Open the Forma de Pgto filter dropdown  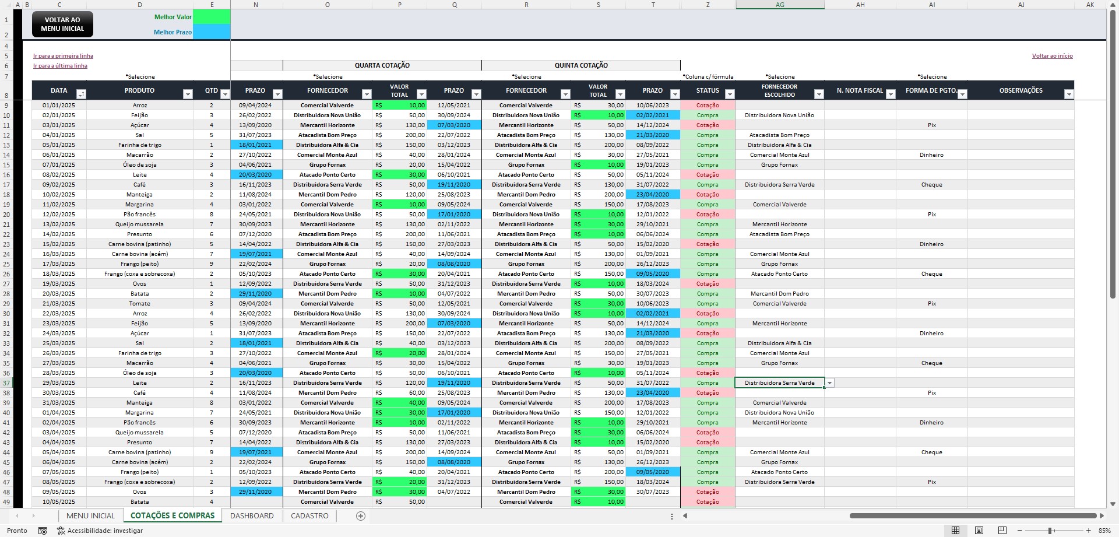point(962,94)
